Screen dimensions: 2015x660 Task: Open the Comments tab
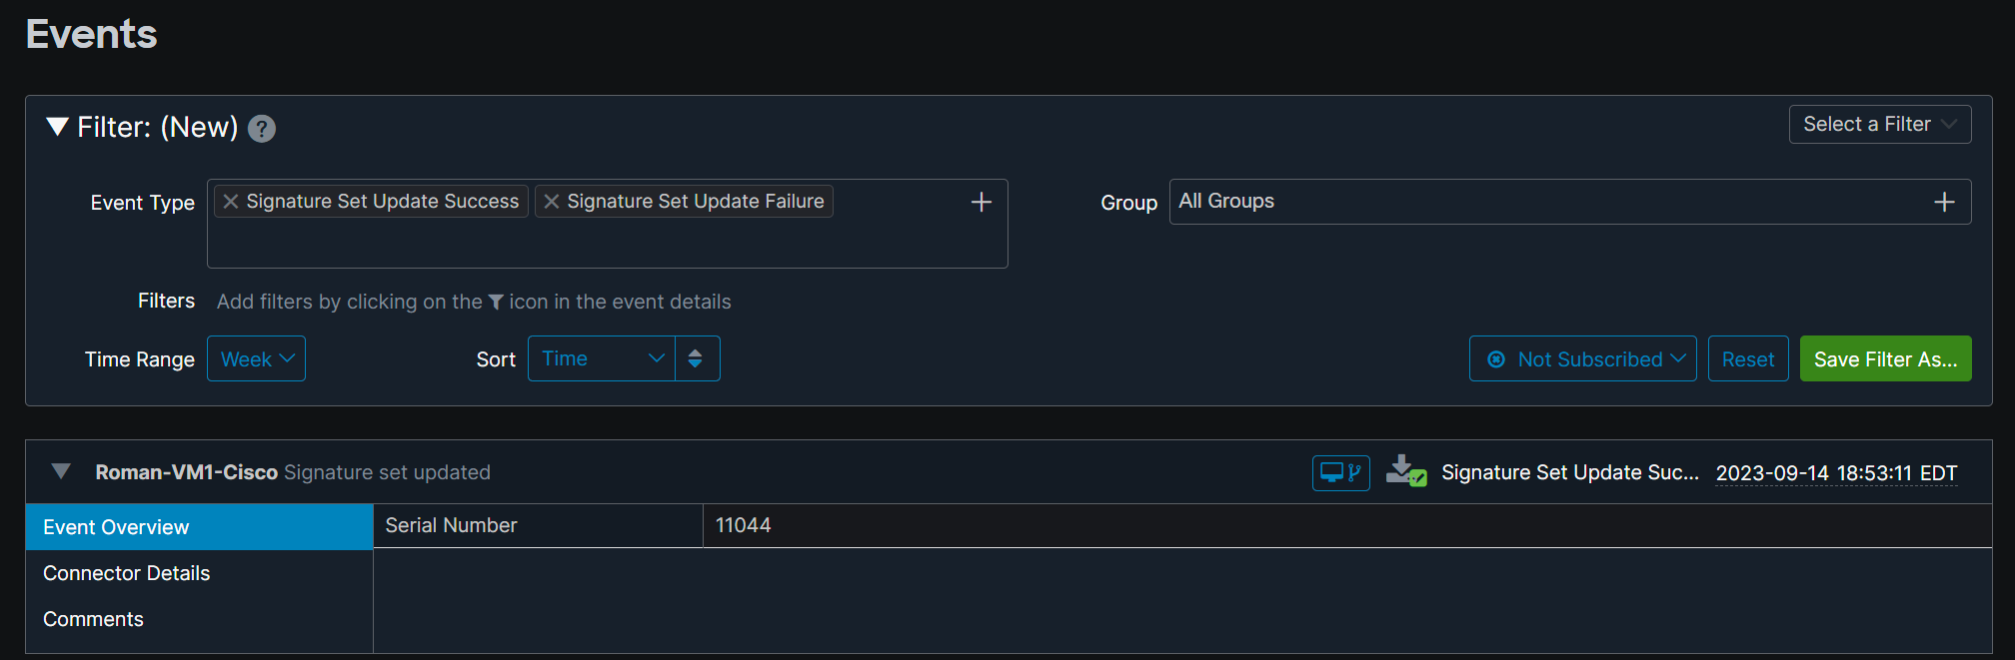pos(94,619)
